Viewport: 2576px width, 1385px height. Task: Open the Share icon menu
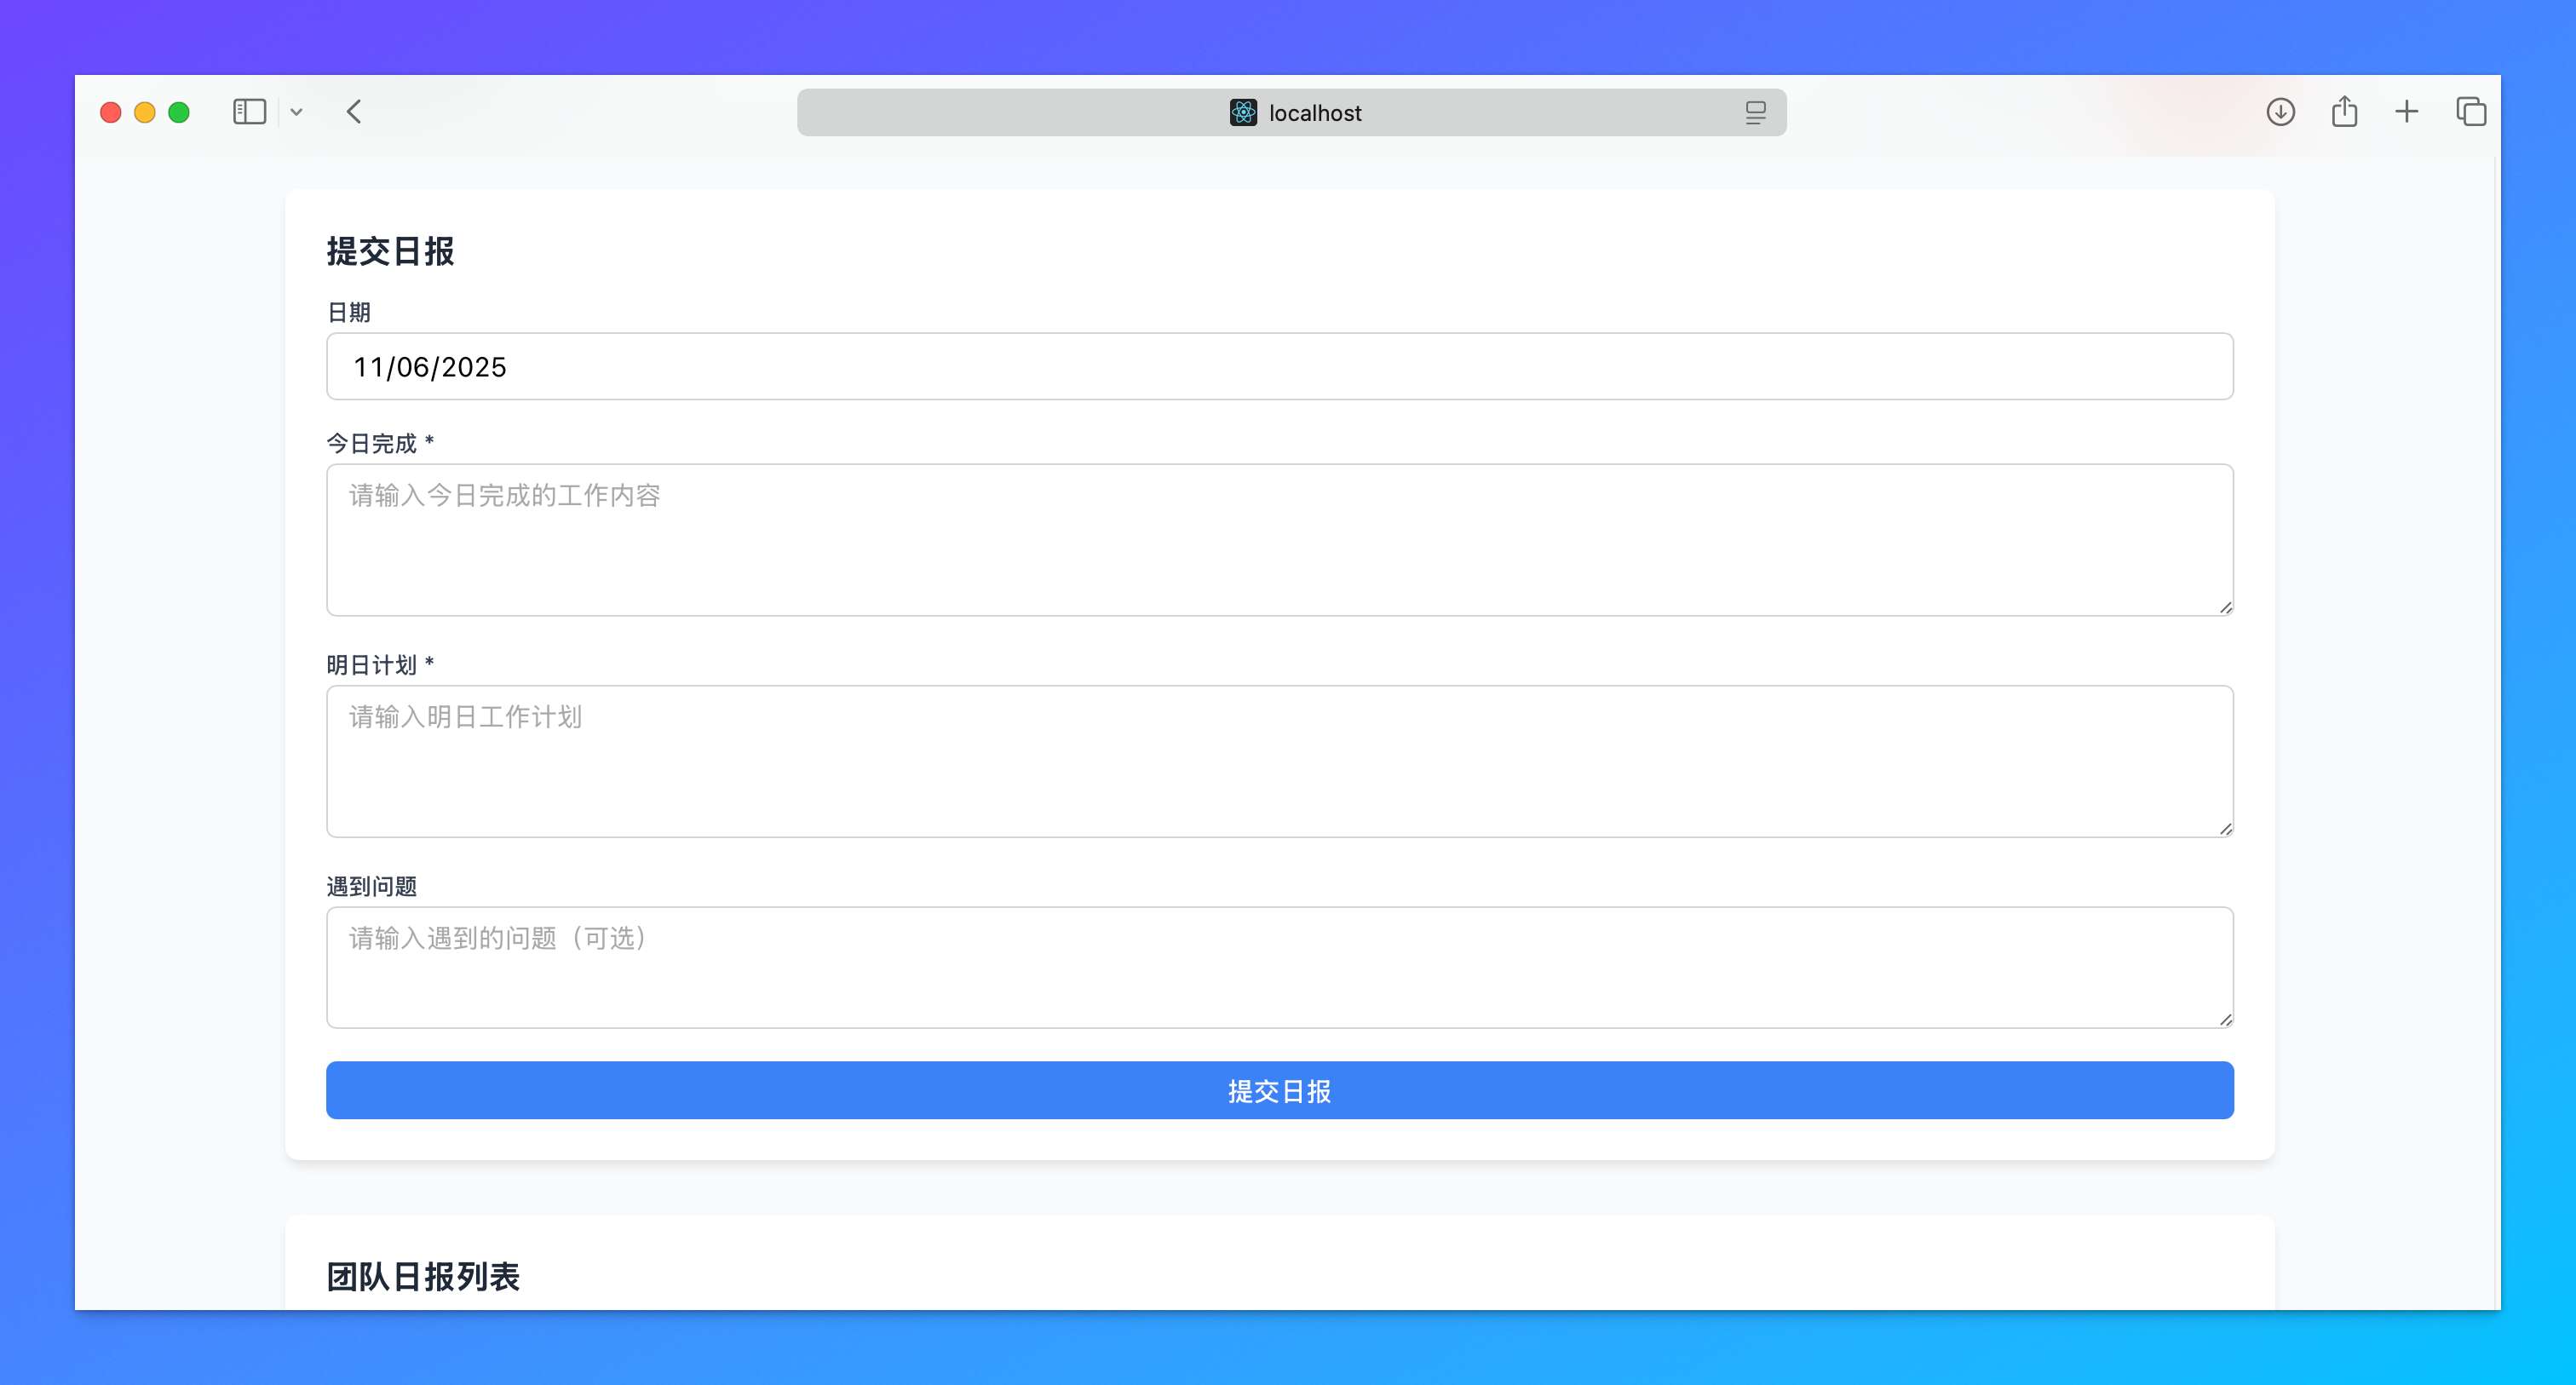[x=2344, y=112]
